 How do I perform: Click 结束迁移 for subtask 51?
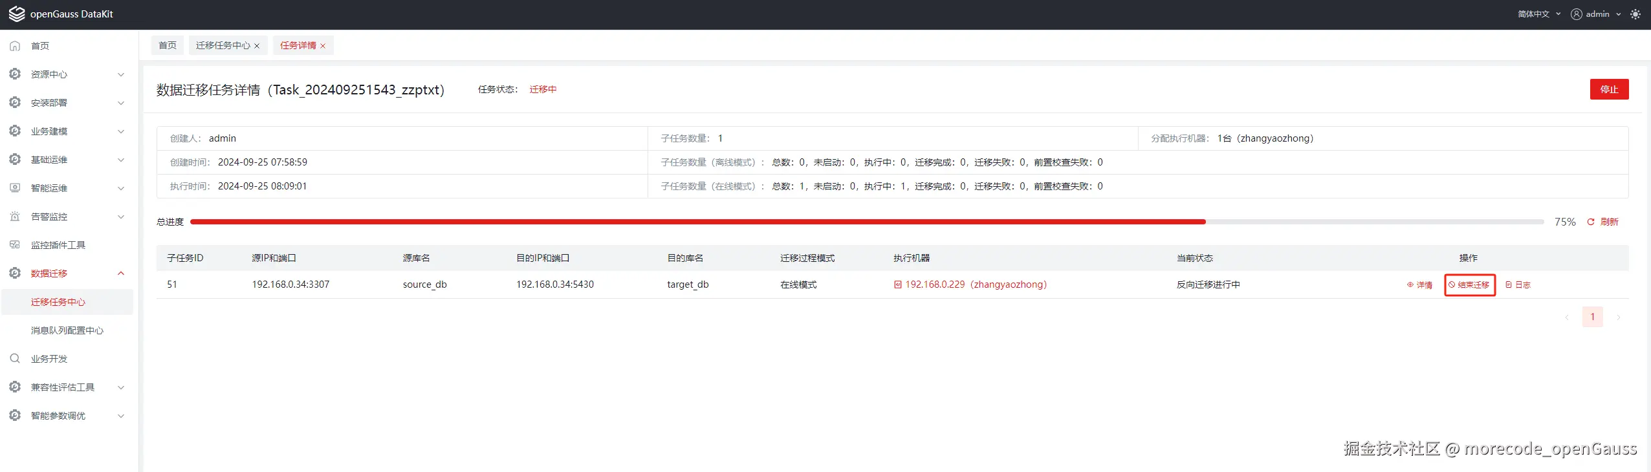(x=1469, y=284)
